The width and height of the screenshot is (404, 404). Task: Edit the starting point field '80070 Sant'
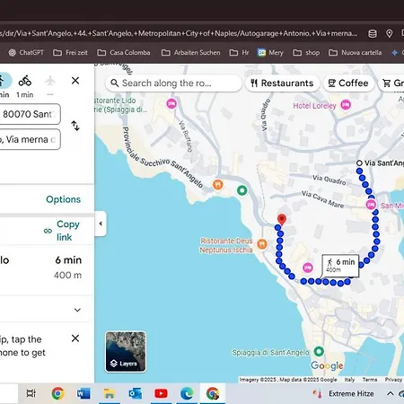[30, 114]
